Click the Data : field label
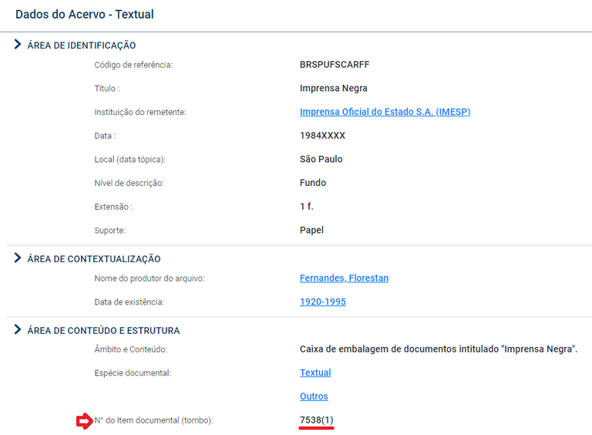 105,136
